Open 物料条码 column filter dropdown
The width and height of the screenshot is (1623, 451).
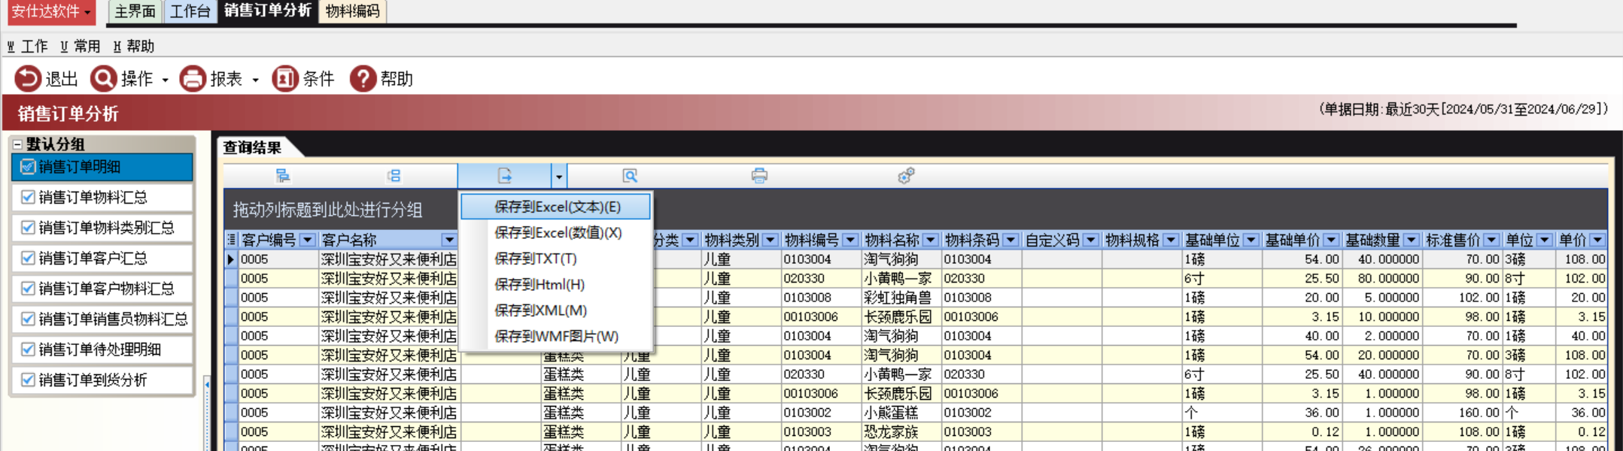click(x=1011, y=240)
